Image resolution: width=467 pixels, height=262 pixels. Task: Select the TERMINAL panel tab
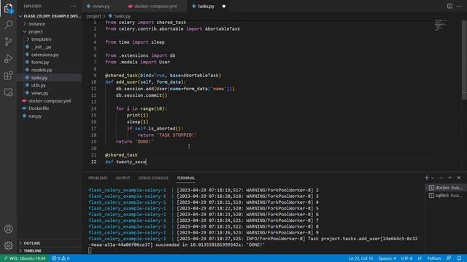(186, 178)
